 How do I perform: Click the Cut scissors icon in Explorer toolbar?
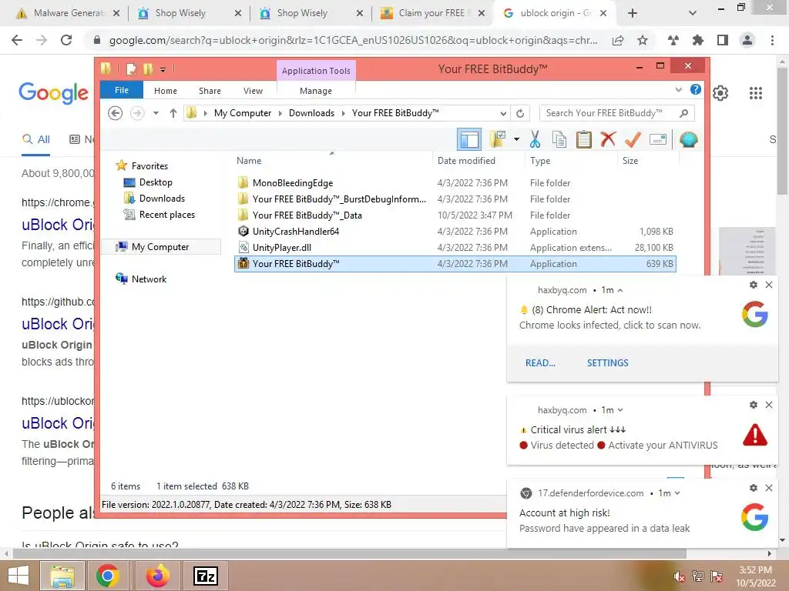coord(535,139)
